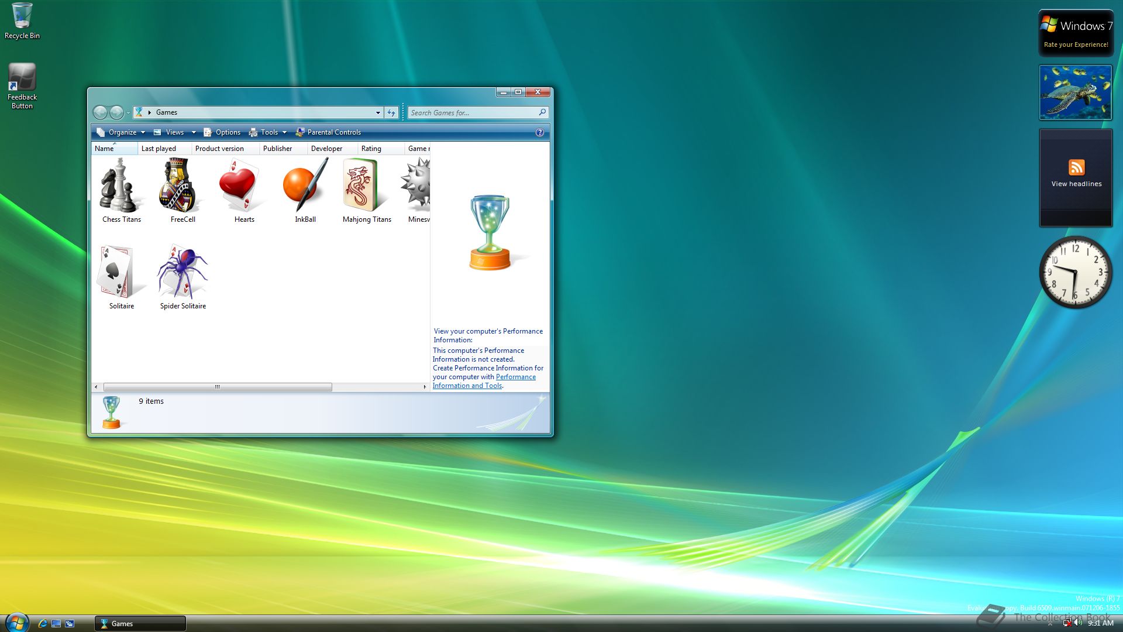Click the Back navigation arrow
This screenshot has width=1123, height=632.
point(101,112)
